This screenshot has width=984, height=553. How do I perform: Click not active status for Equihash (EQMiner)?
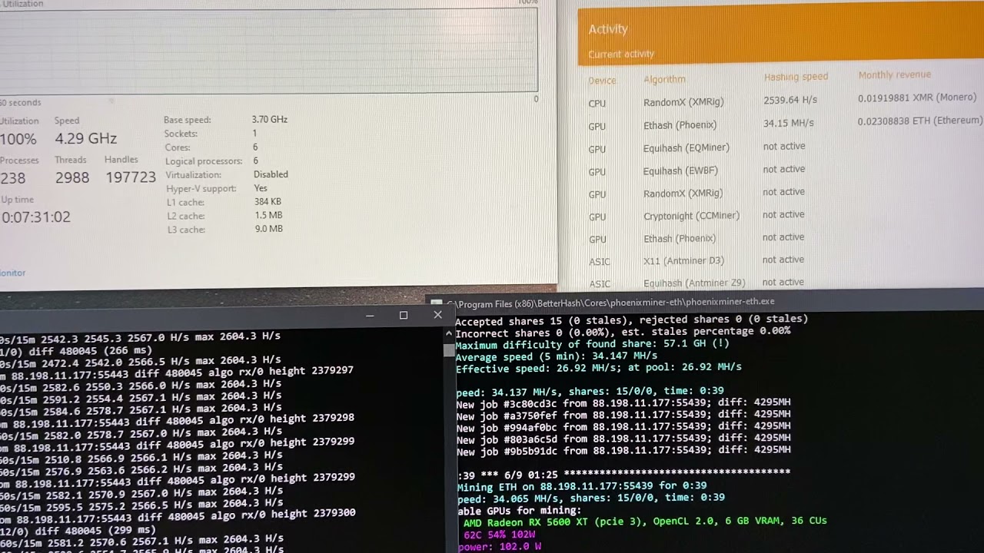point(784,146)
